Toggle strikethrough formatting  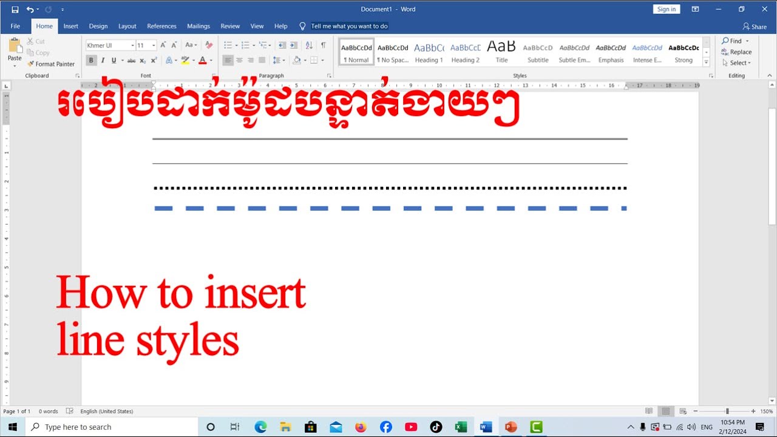131,60
